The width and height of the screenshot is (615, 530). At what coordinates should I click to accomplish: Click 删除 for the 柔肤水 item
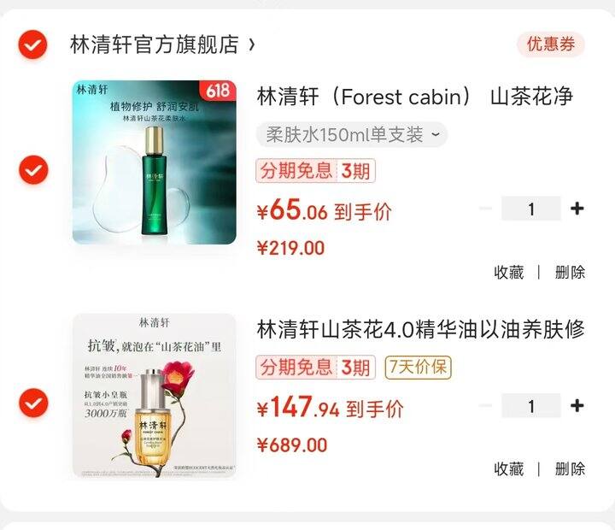tap(570, 272)
